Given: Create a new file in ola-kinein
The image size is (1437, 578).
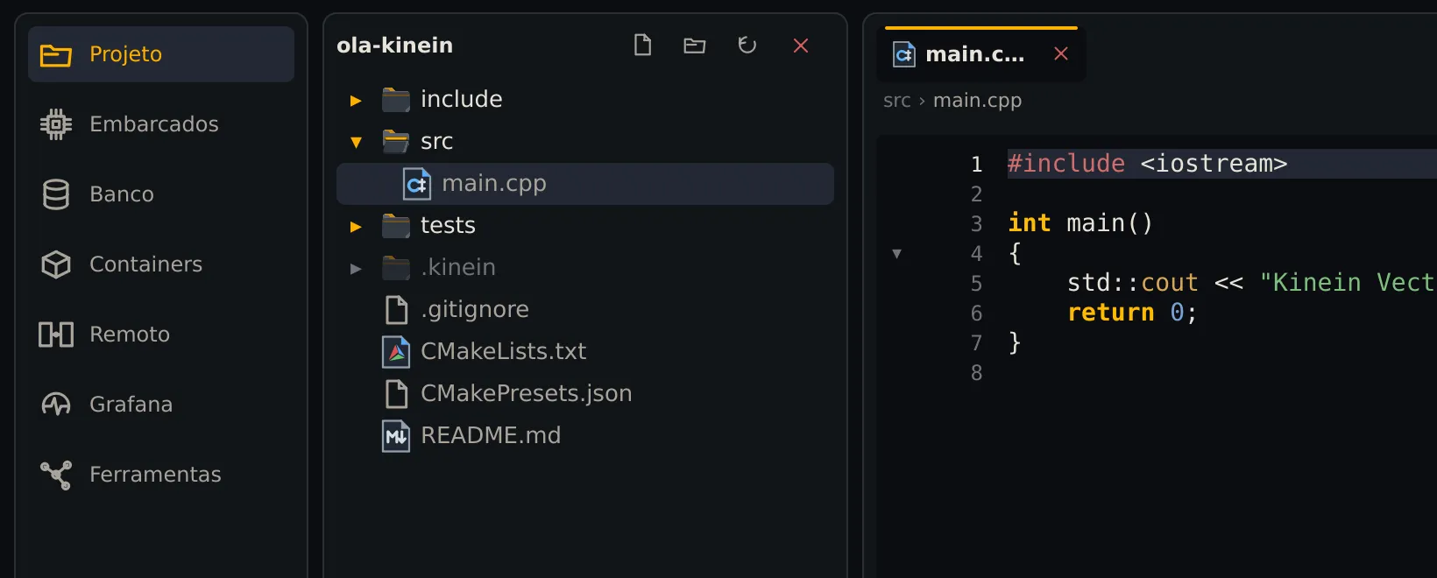Looking at the screenshot, I should [x=642, y=46].
